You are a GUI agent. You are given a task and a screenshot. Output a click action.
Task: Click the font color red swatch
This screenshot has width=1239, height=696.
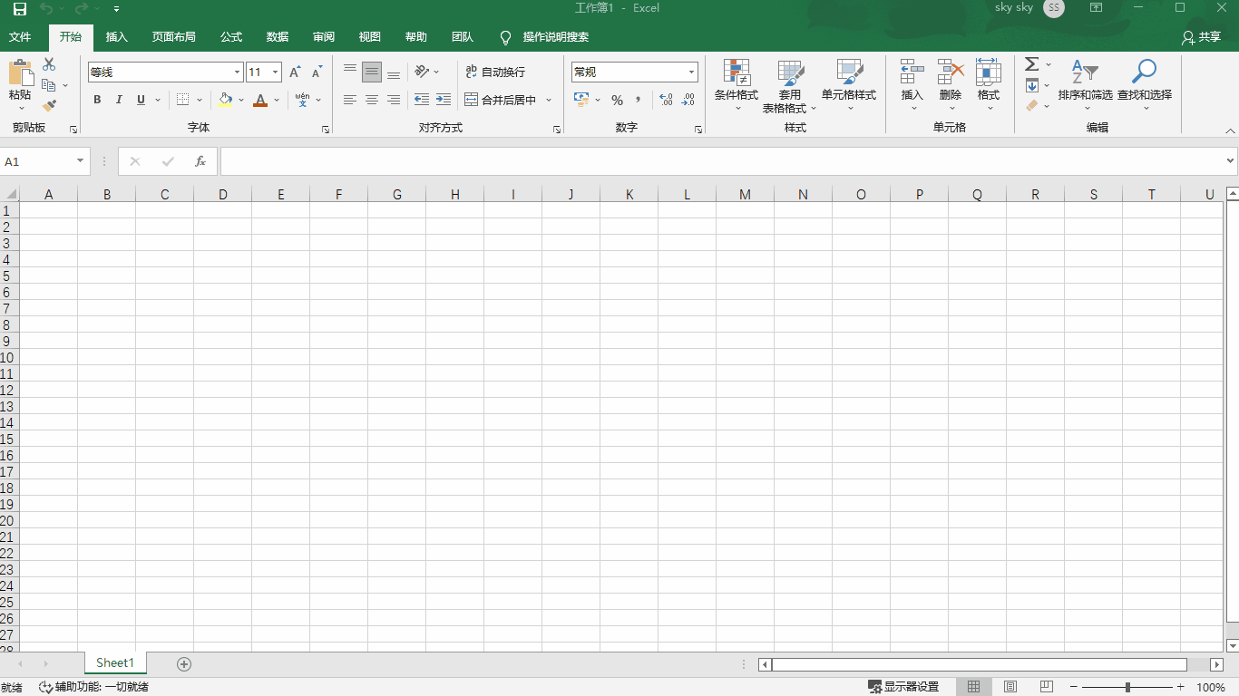point(260,100)
